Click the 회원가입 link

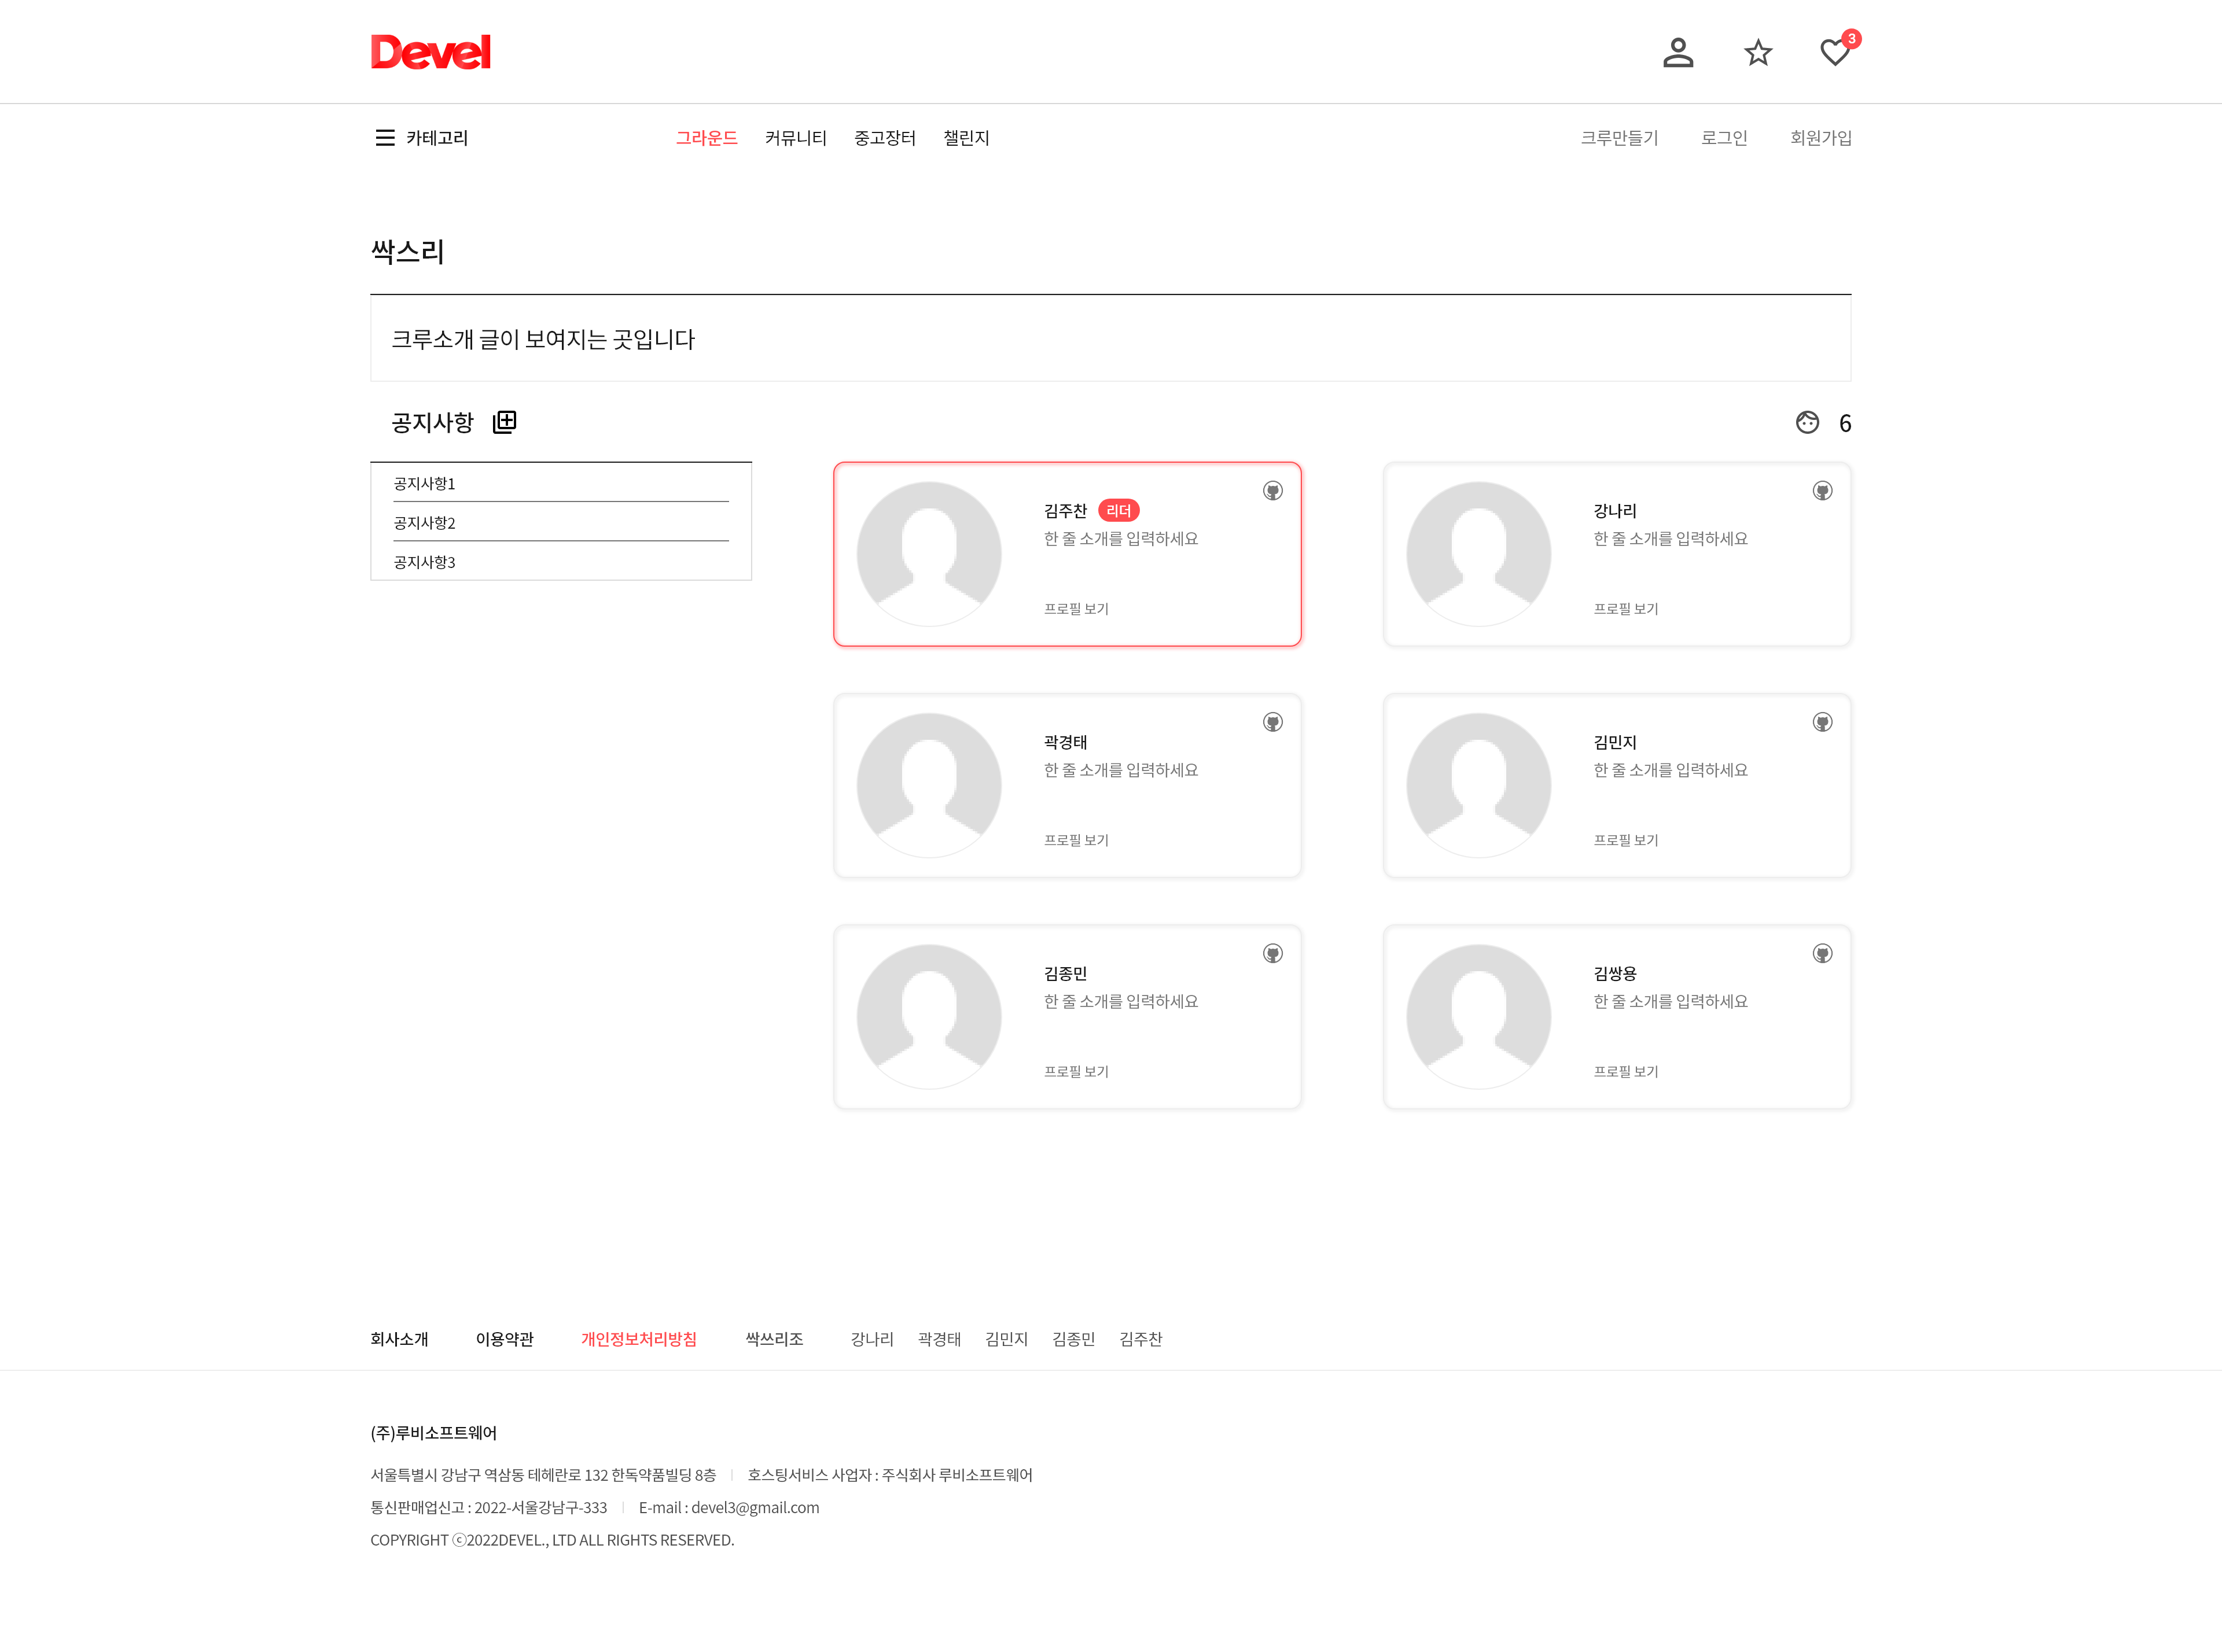point(1820,138)
